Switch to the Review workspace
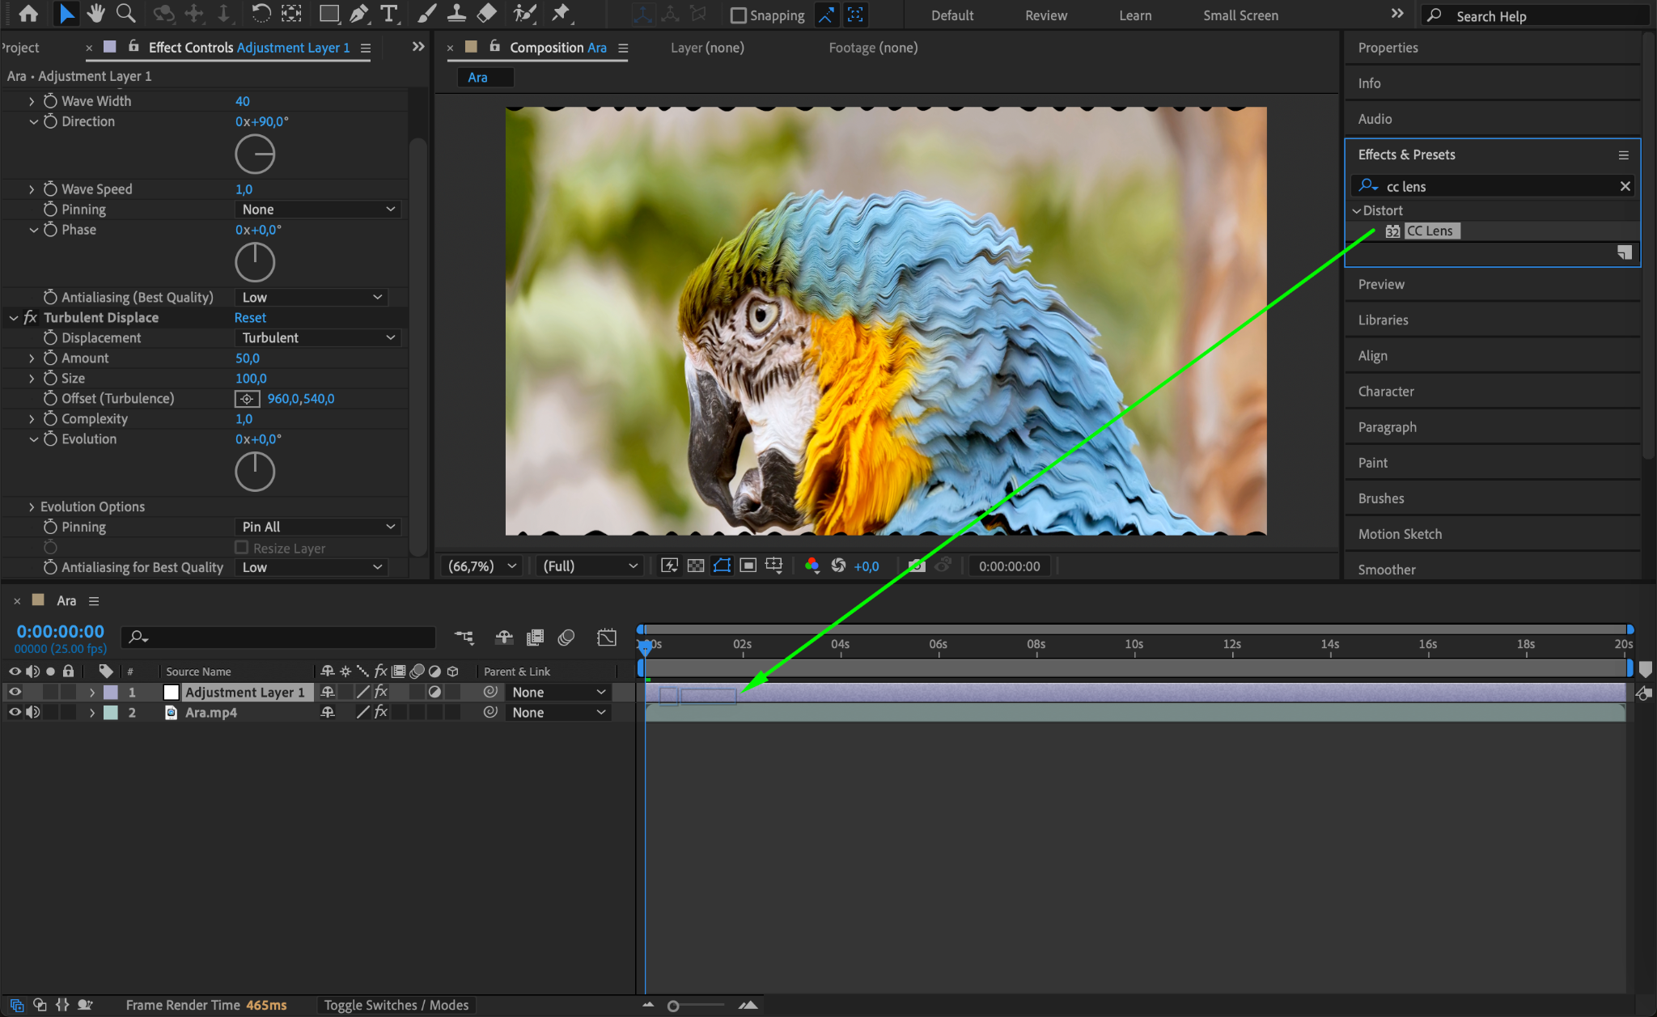Viewport: 1657px width, 1017px height. [x=1045, y=15]
